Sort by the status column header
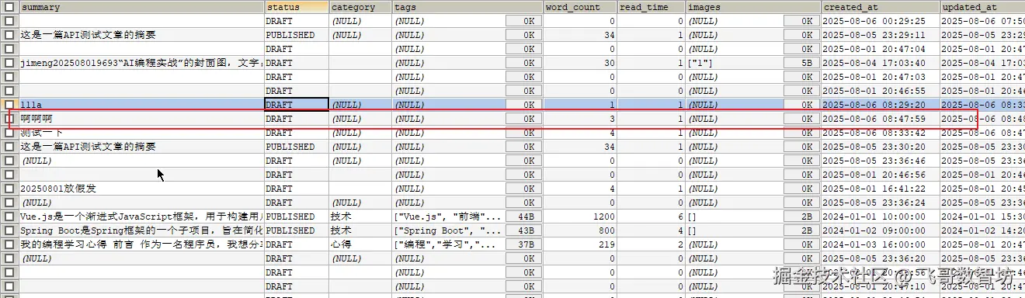 pos(296,7)
